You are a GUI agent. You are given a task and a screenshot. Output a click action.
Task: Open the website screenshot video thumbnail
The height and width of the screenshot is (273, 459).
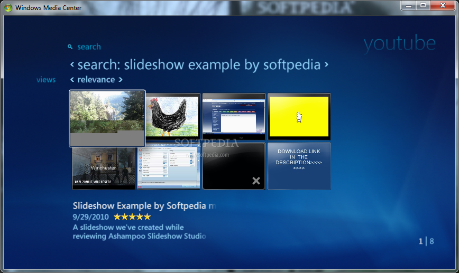click(234, 116)
